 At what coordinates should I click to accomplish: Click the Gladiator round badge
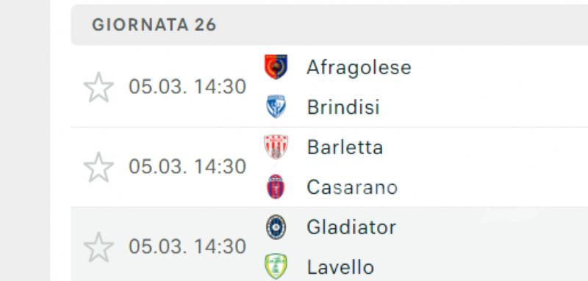tap(276, 227)
